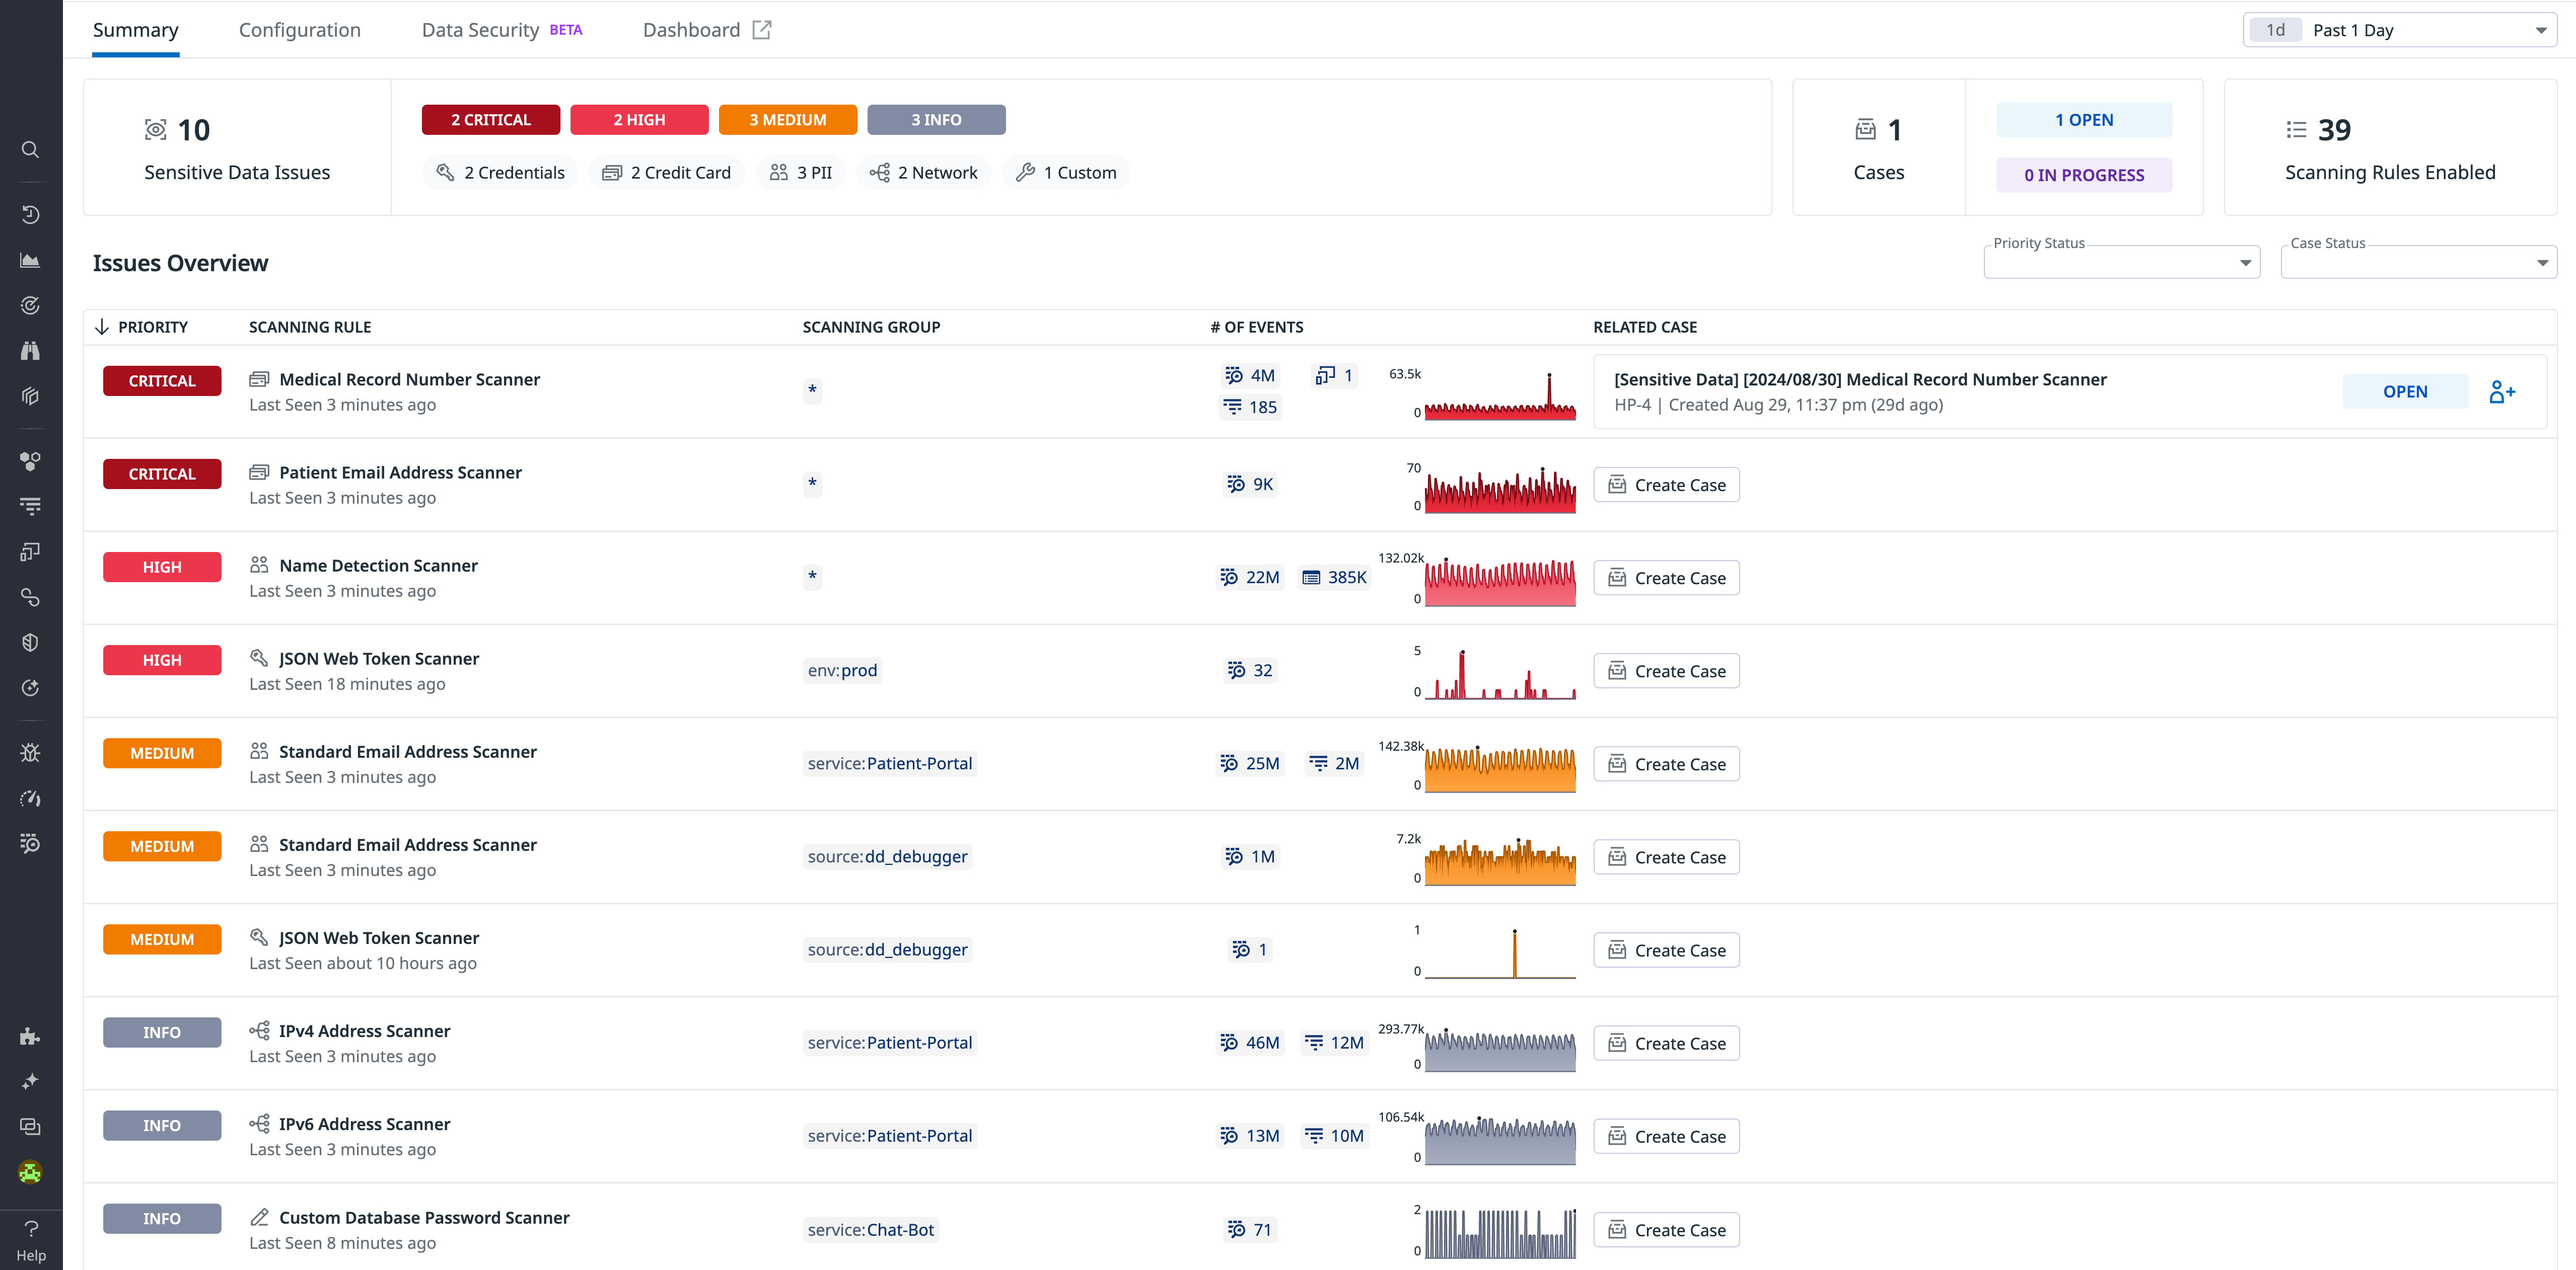Open the security shield icon in sidebar
The width and height of the screenshot is (2576, 1270).
click(x=30, y=642)
